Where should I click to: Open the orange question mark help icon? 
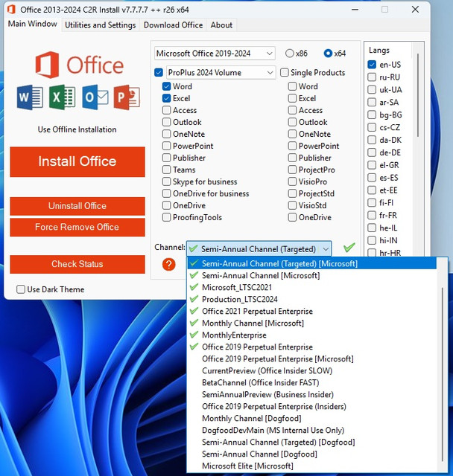pos(168,265)
